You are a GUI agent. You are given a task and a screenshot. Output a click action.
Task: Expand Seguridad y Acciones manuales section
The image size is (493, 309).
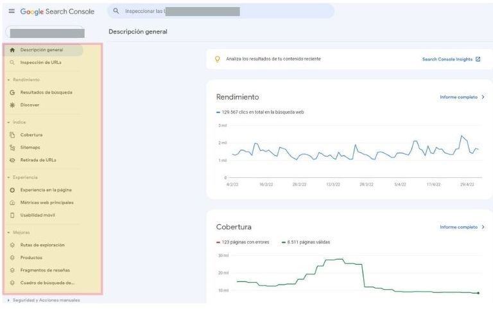coord(8,300)
